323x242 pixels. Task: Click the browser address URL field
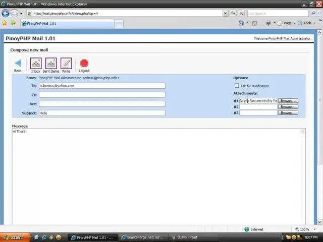pyautogui.click(x=125, y=14)
